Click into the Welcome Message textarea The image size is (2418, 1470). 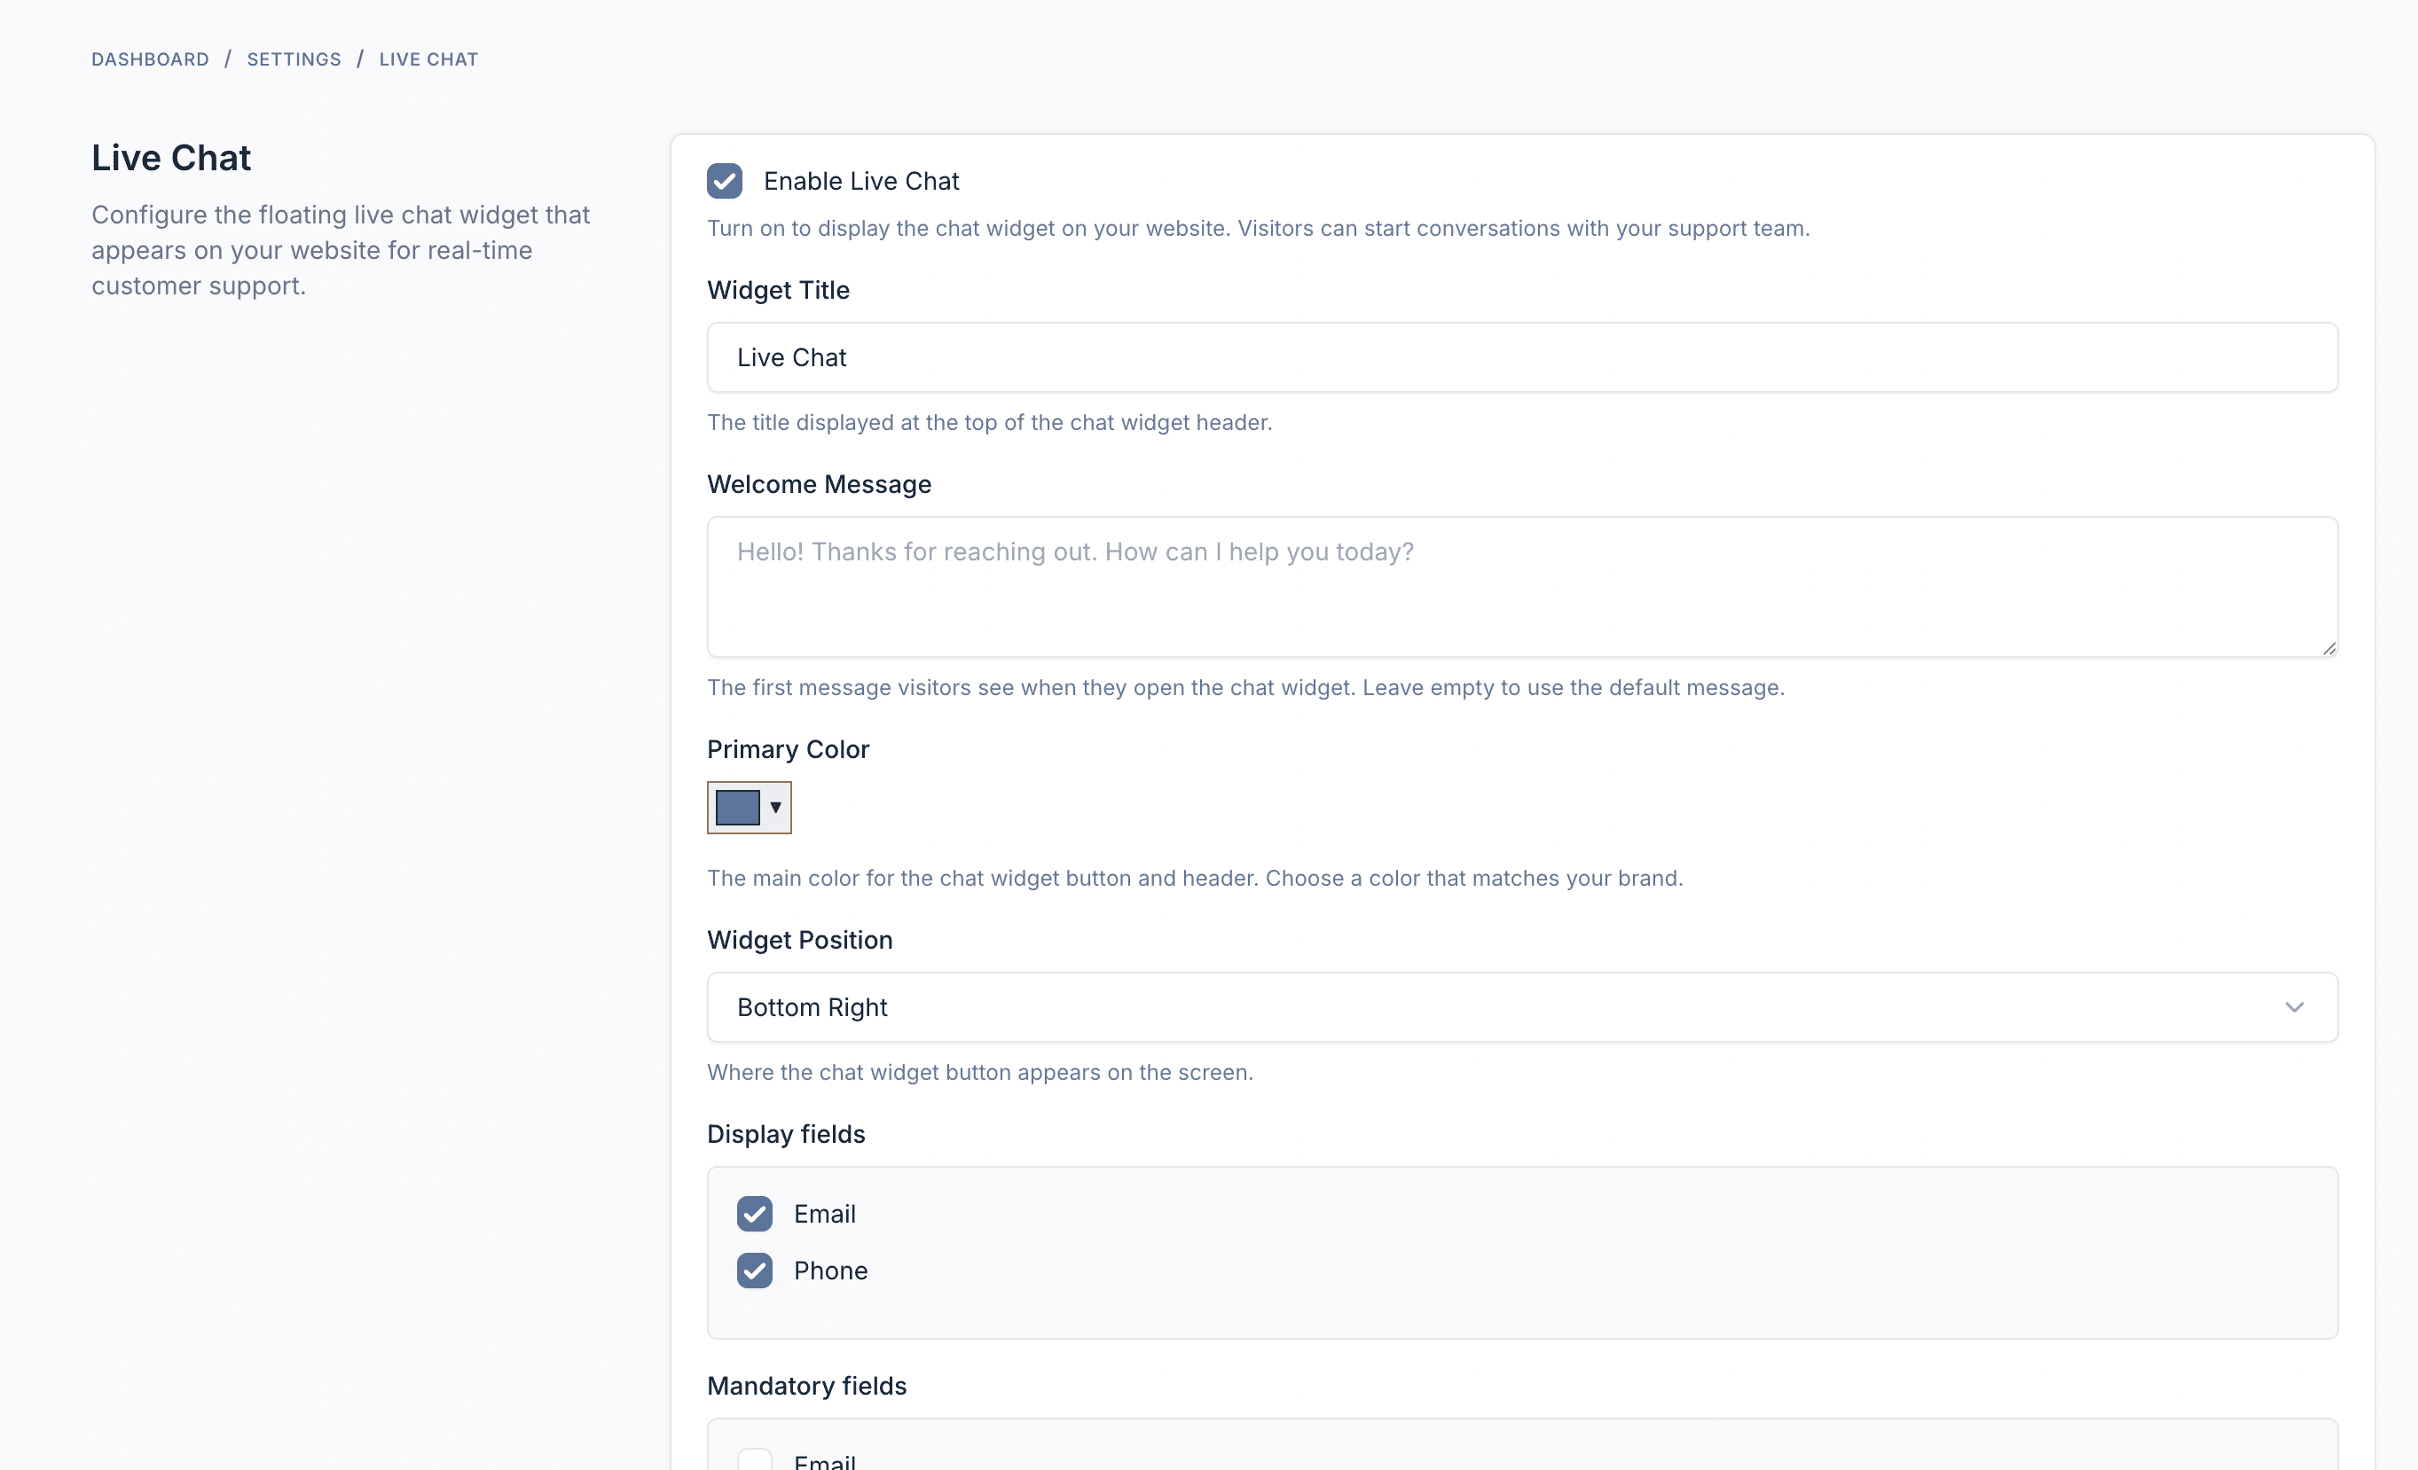1521,586
